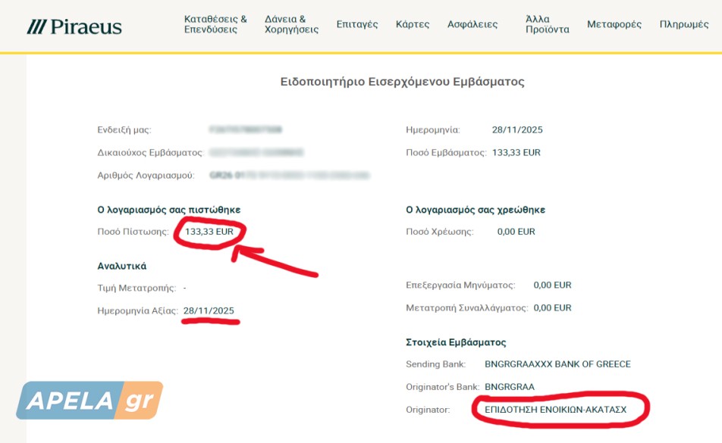Viewport: 722px width, 443px height.
Task: Select the Επιταγές menu item
Action: click(x=357, y=24)
